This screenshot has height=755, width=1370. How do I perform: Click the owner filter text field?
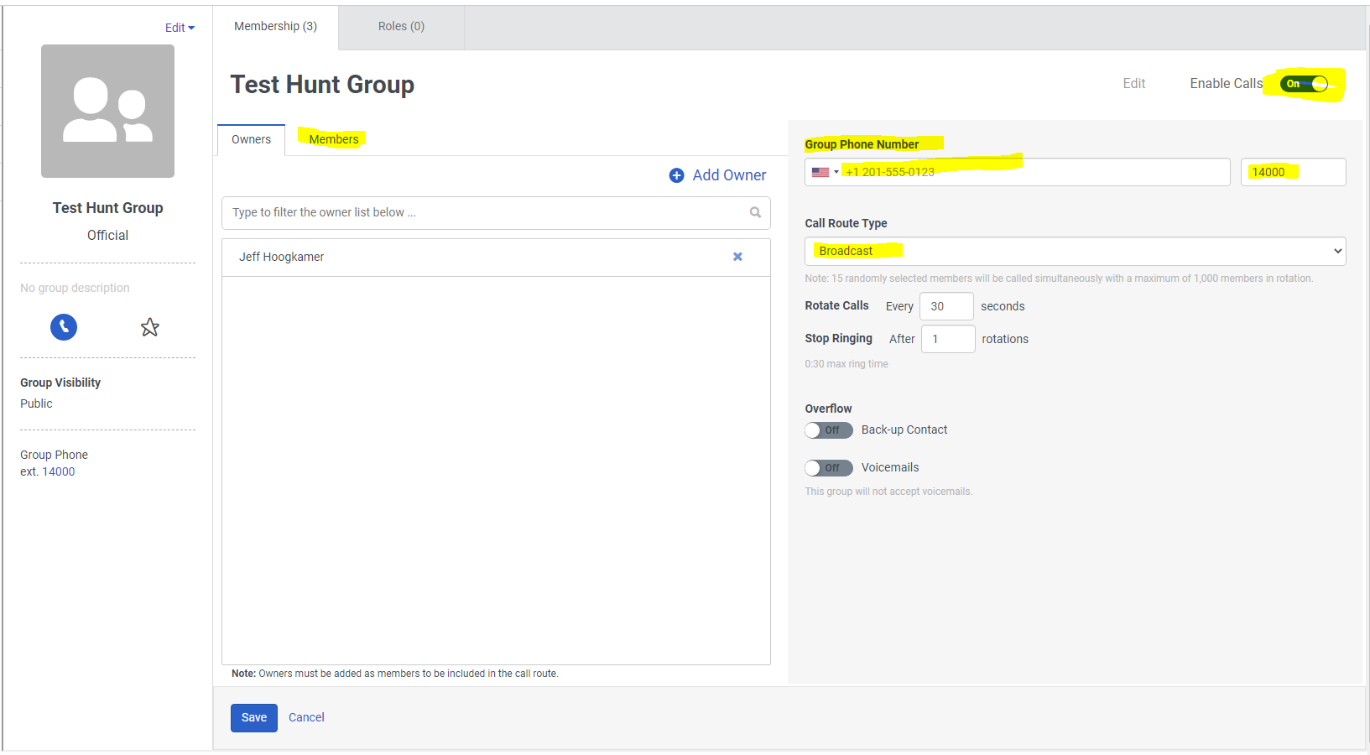pyautogui.click(x=487, y=213)
